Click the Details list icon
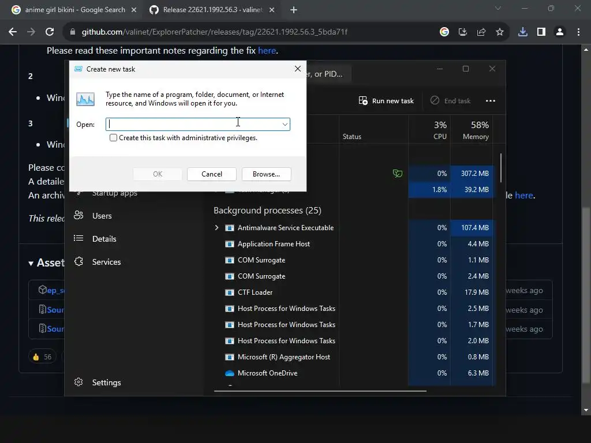591x443 pixels. pyautogui.click(x=78, y=238)
